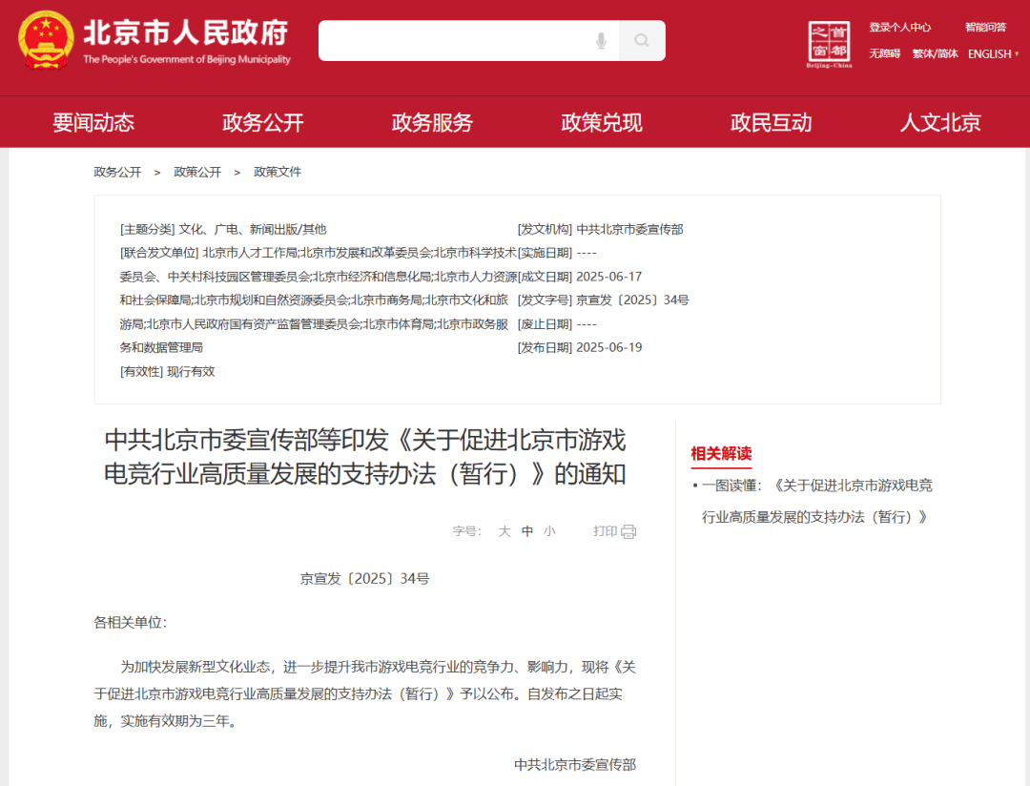The image size is (1030, 786).
Task: Set font size to 中
Action: (x=527, y=531)
